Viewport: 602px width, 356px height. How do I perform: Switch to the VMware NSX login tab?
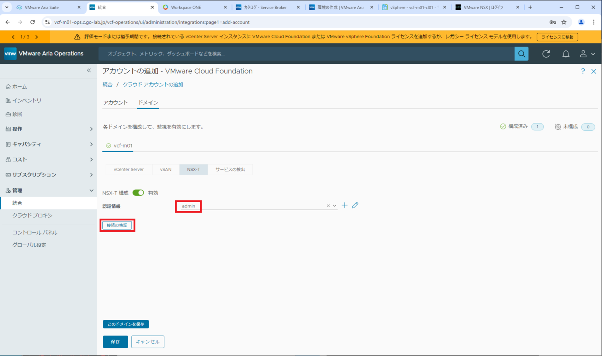point(486,7)
